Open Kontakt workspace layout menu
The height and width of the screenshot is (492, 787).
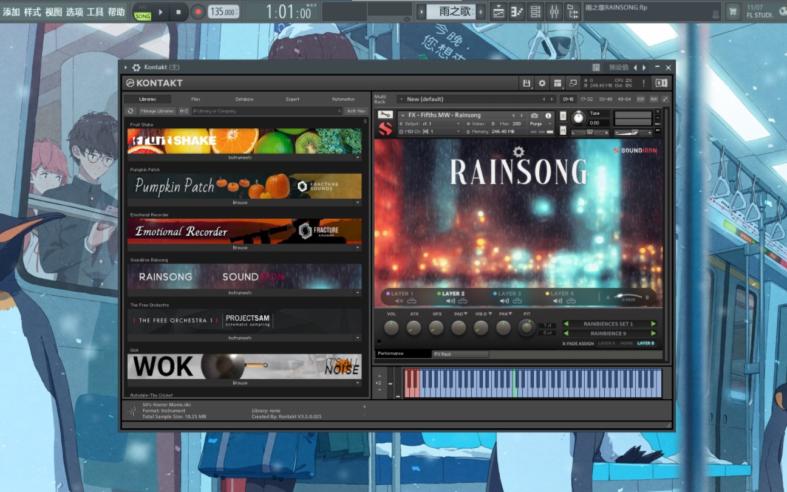point(557,83)
